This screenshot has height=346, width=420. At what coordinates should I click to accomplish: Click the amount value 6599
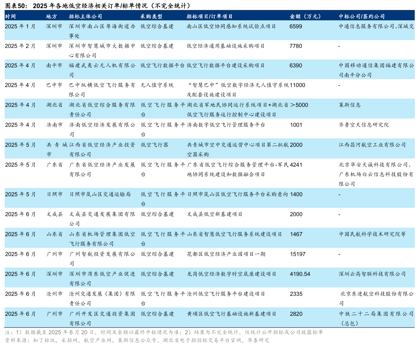pos(296,26)
